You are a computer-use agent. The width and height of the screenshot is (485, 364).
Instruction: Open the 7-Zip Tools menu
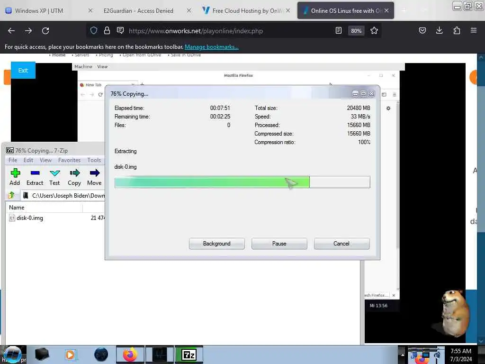click(x=94, y=160)
